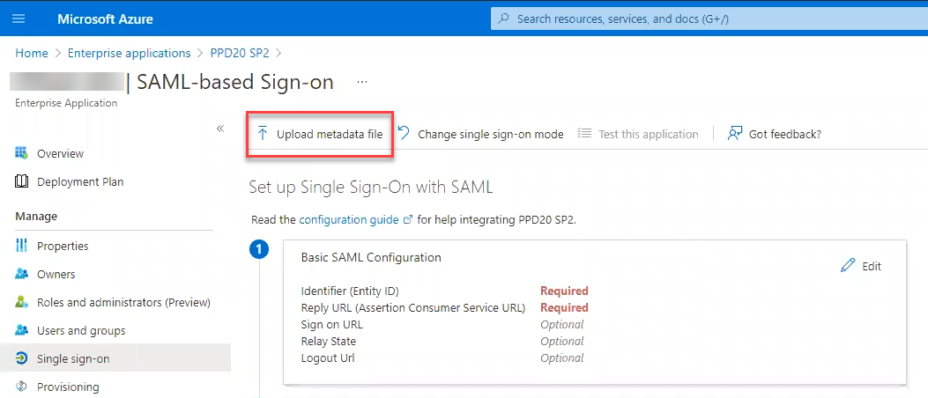928x398 pixels.
Task: Click the PPD20 SP2 breadcrumb link
Action: (x=241, y=53)
